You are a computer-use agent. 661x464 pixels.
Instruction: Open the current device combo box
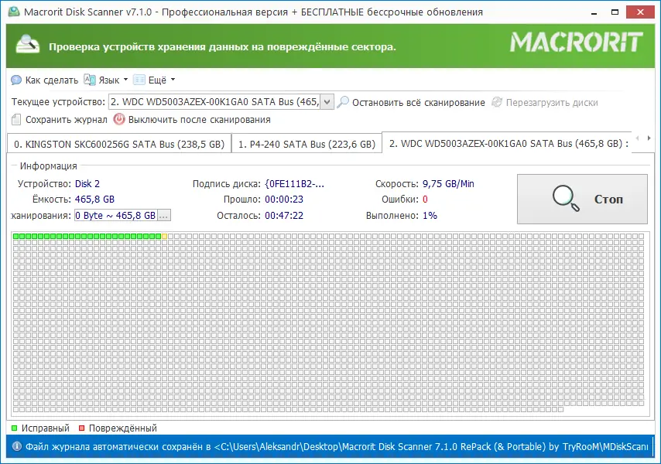click(x=221, y=102)
